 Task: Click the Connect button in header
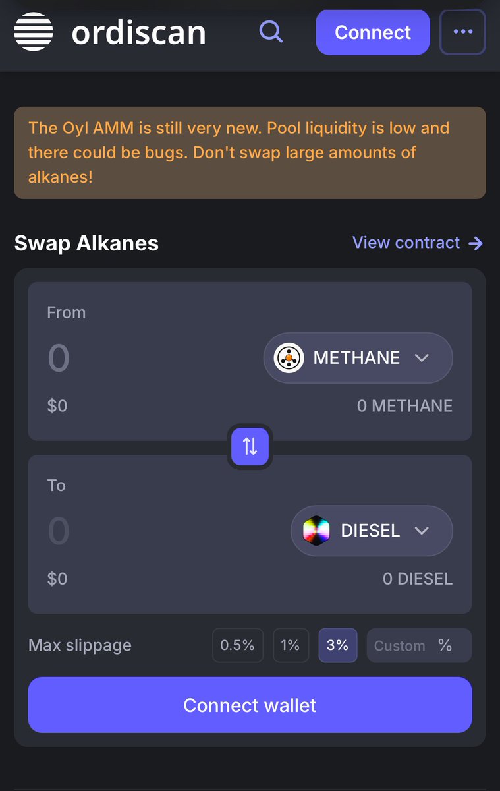[x=373, y=32]
